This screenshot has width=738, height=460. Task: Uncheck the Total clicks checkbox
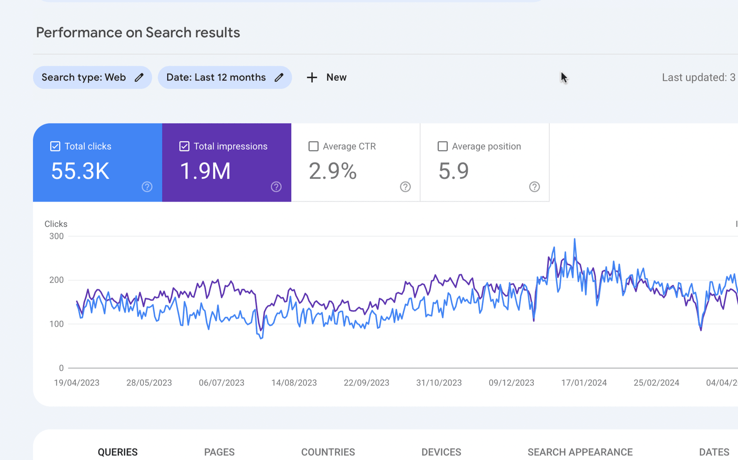[55, 146]
